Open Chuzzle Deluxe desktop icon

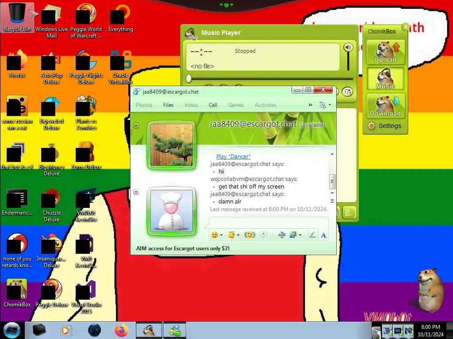coord(51,205)
